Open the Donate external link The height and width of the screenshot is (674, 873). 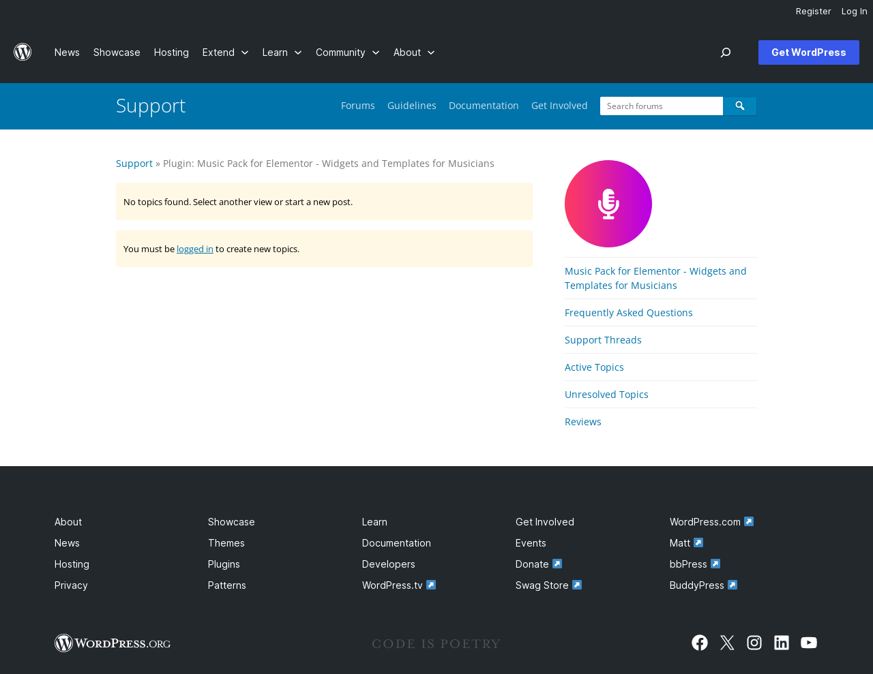539,564
